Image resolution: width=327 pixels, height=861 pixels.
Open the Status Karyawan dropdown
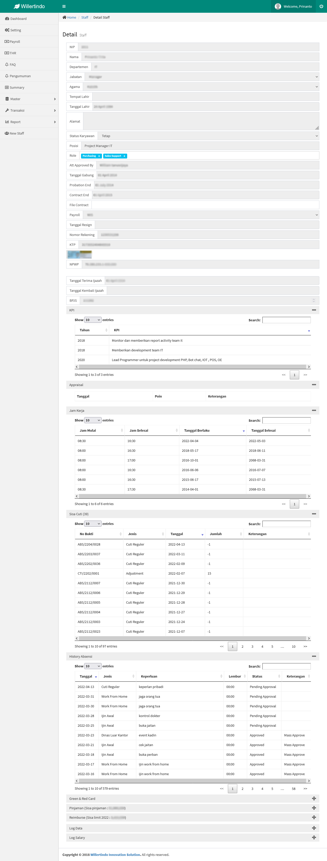click(x=208, y=136)
